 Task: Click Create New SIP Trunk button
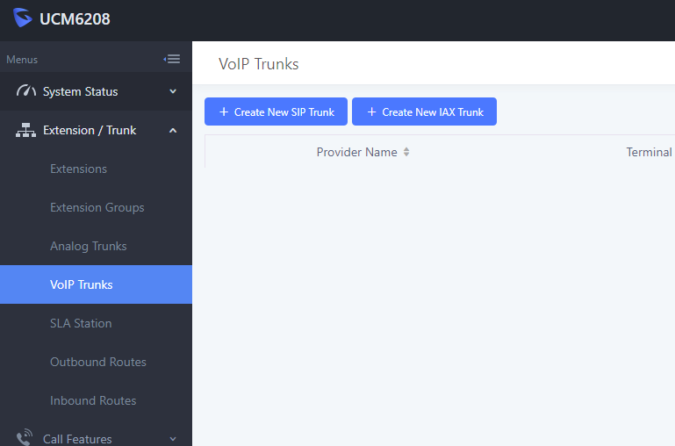(x=276, y=111)
